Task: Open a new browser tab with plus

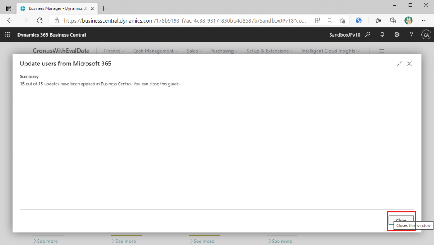Action: (x=104, y=8)
